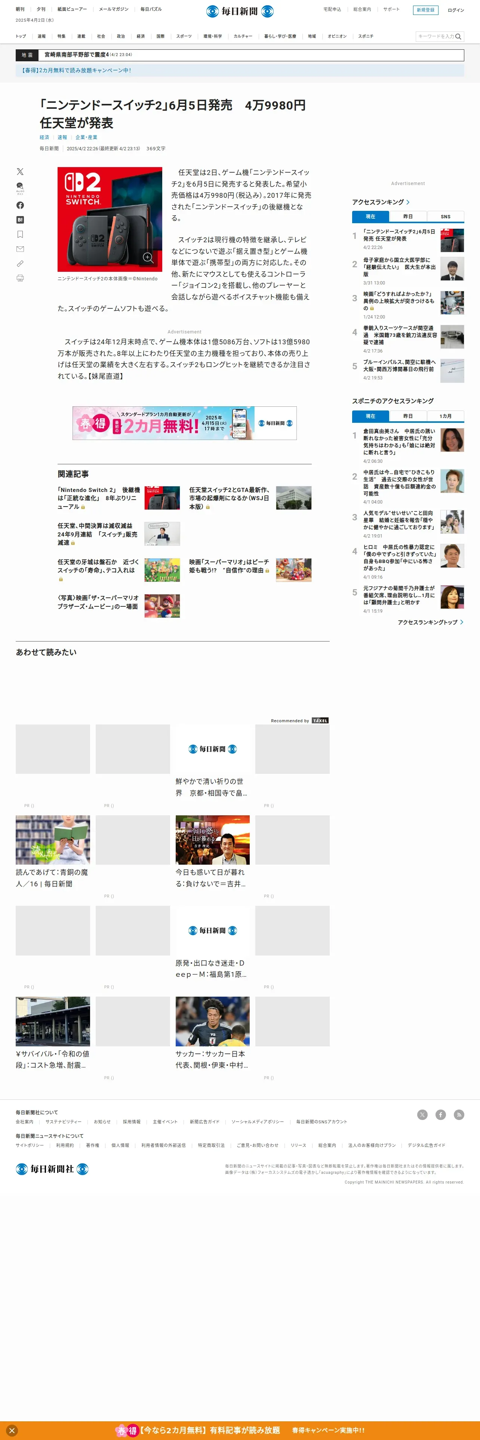Screen dimensions: 480x1440
Task: Click the search magnifier icon in header
Action: click(458, 36)
